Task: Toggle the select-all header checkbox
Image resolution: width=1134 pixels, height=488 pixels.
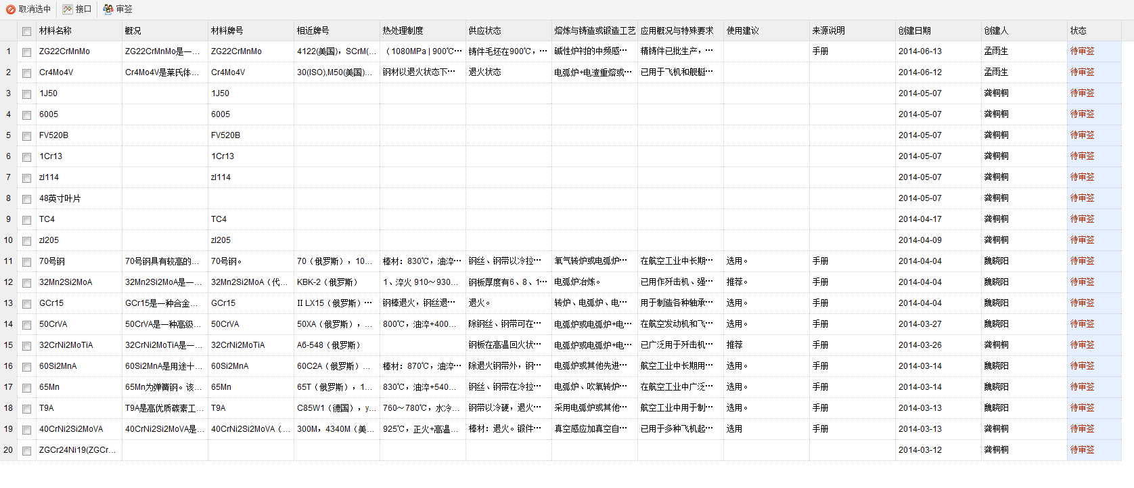Action: (x=26, y=31)
